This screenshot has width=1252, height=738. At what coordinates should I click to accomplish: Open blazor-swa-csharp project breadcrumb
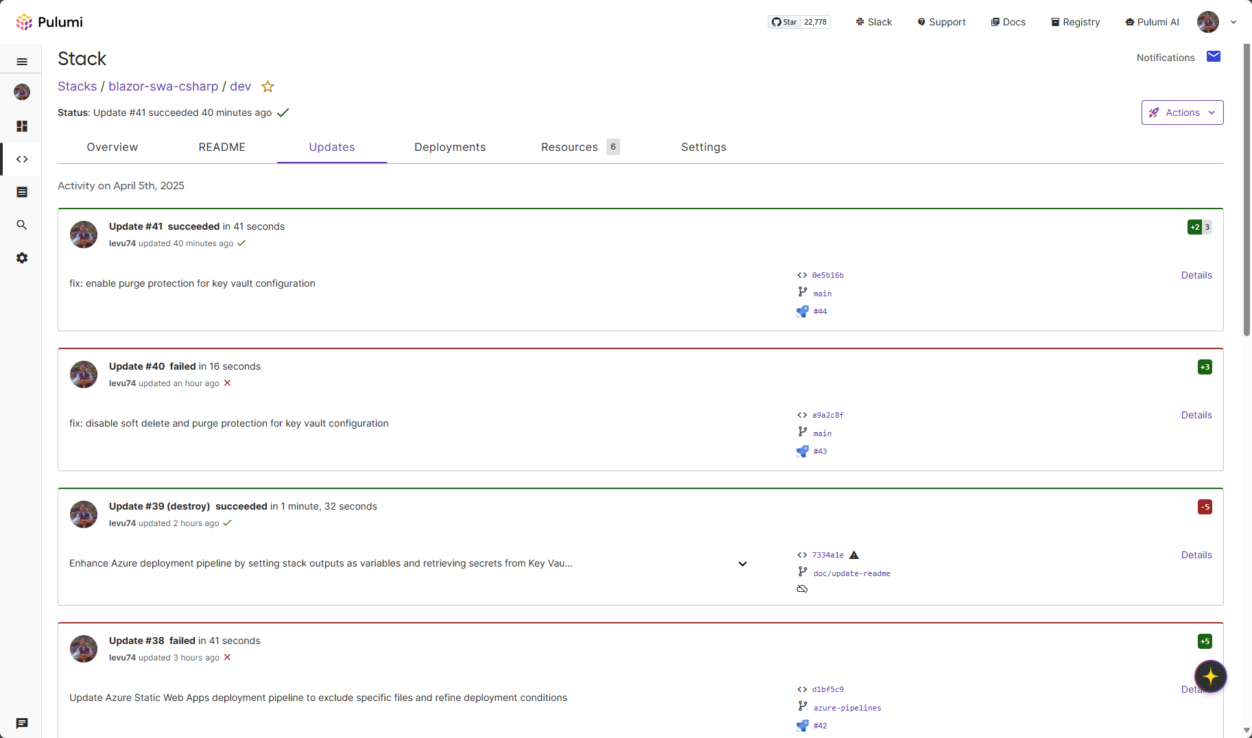(163, 86)
